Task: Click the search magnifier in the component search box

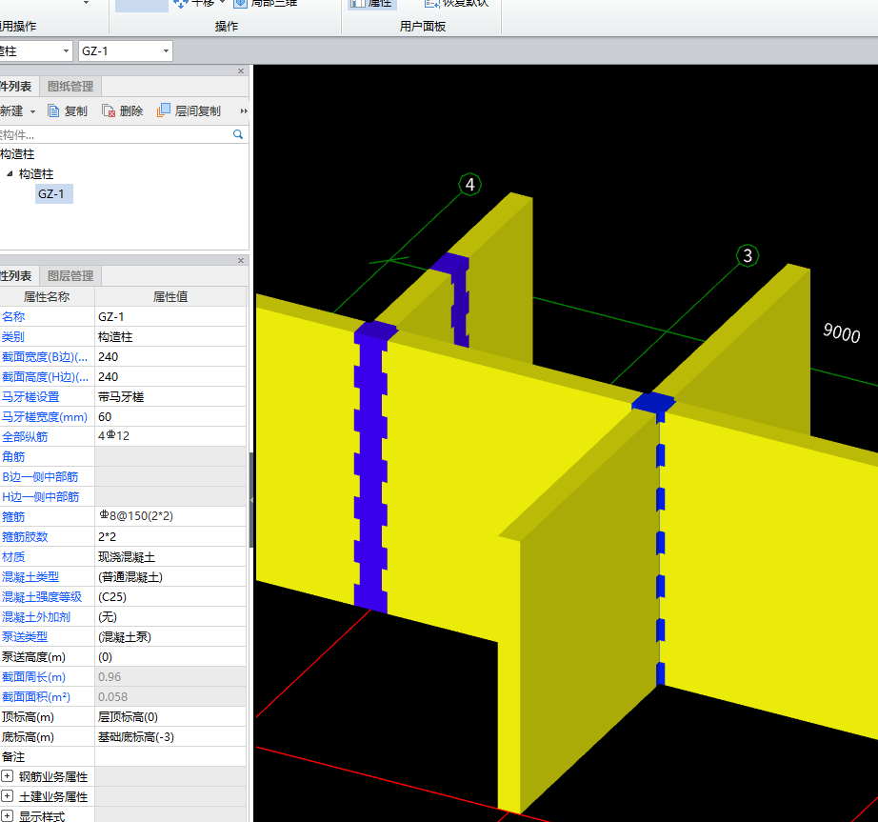Action: coord(238,134)
